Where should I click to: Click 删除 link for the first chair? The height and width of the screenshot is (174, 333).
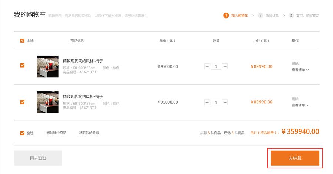(295, 63)
